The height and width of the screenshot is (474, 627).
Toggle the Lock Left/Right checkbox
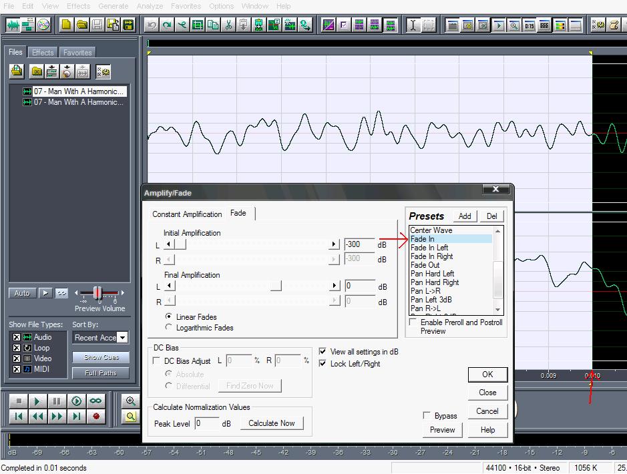323,363
